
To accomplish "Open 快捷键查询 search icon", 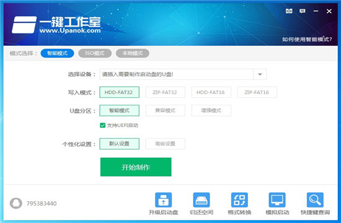I will tap(315, 200).
